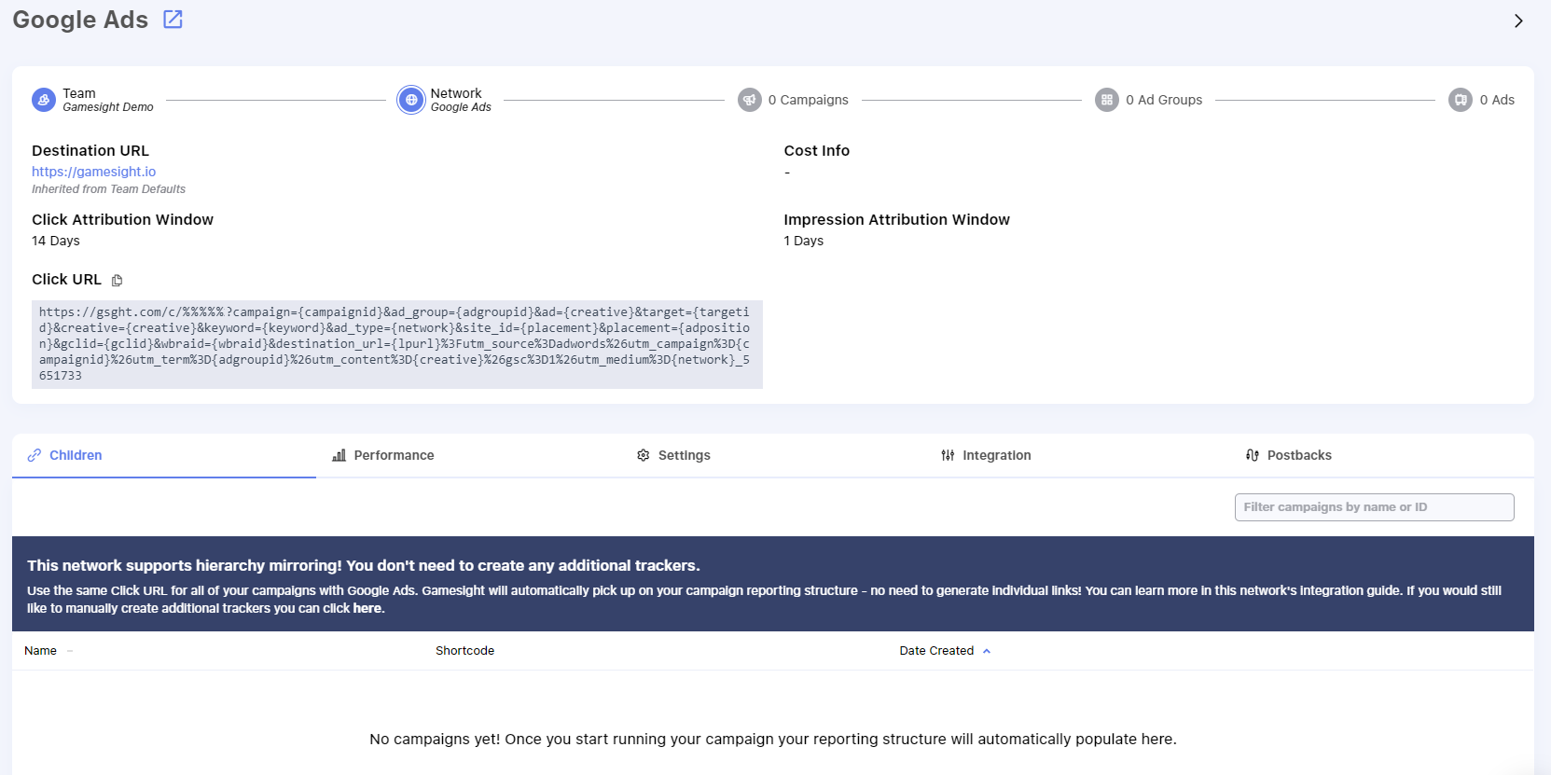Click the right chevron arrow at top

point(1518,21)
